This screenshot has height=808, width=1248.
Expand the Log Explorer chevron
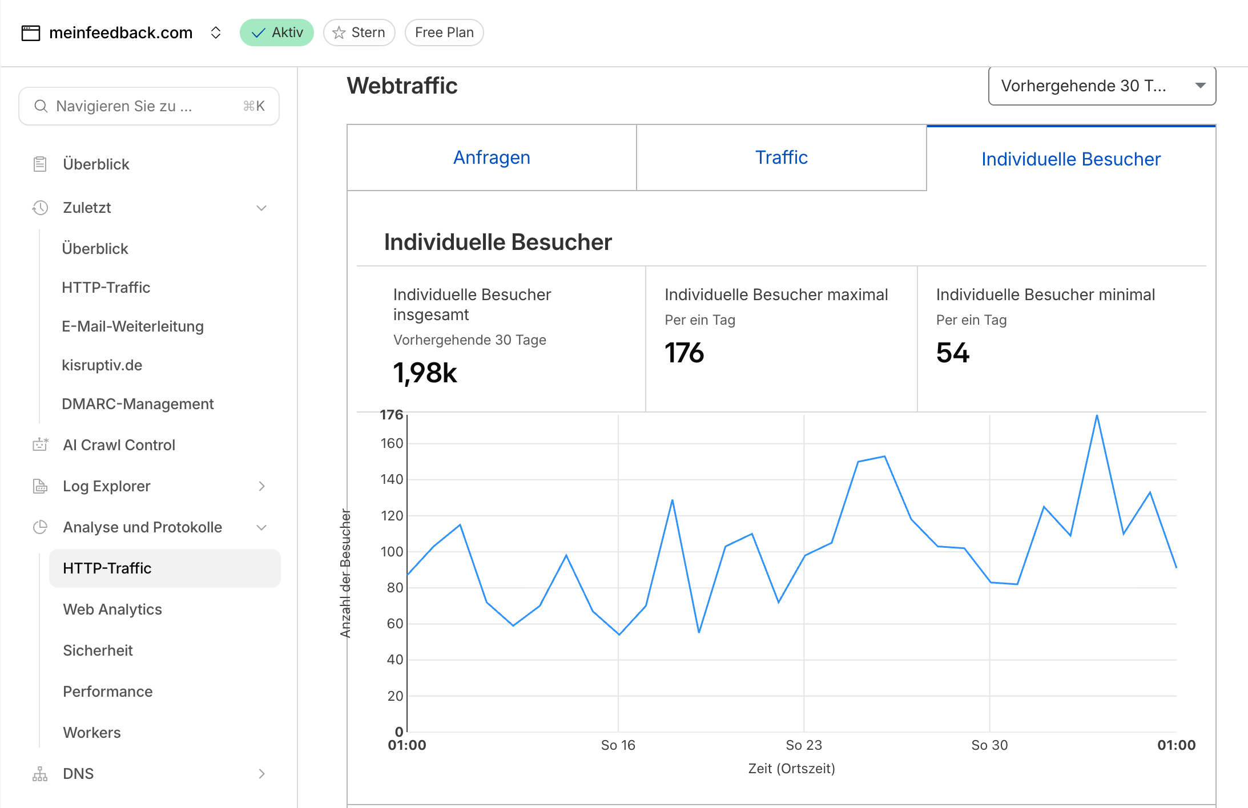[x=261, y=486]
